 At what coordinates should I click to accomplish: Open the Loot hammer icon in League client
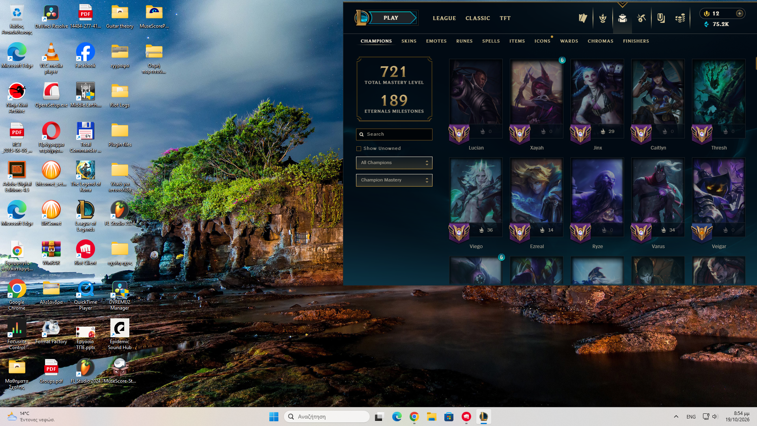pyautogui.click(x=641, y=18)
